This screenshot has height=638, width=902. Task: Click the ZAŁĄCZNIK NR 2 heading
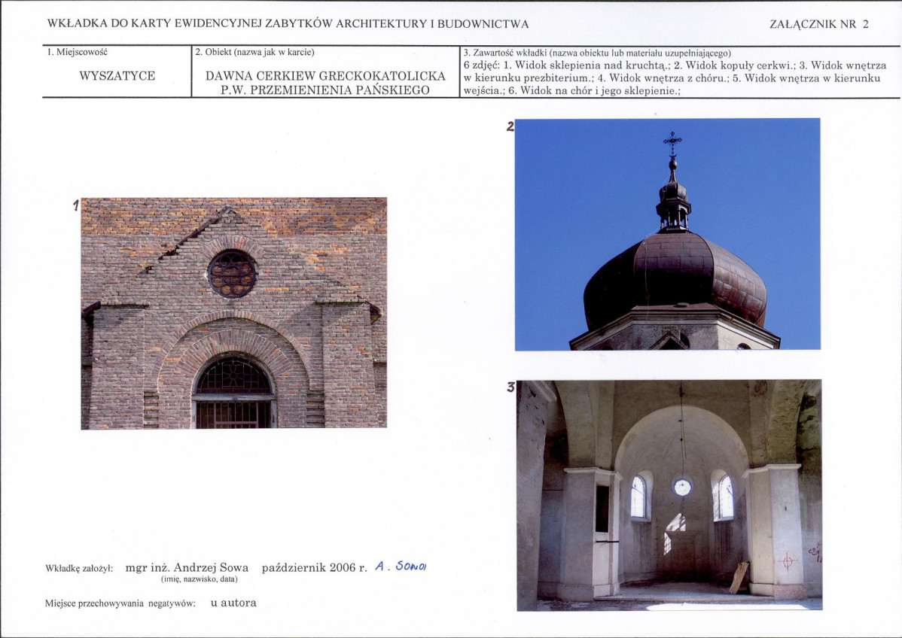818,24
